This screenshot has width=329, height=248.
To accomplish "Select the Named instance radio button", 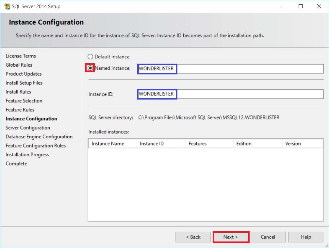I will pos(90,68).
